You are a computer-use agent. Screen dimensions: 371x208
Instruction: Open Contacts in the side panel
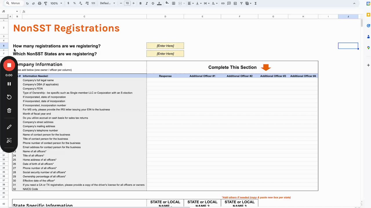(368, 37)
